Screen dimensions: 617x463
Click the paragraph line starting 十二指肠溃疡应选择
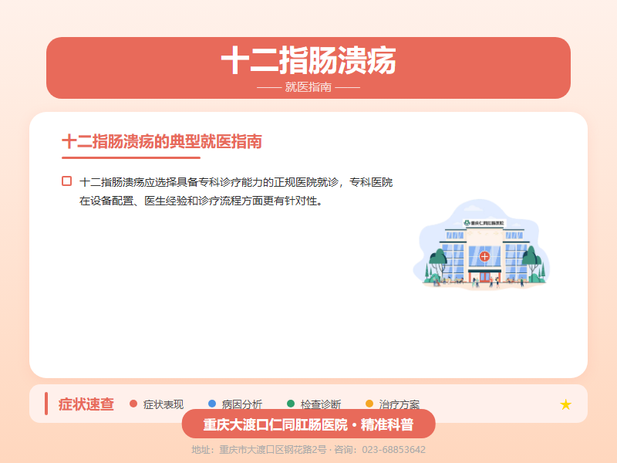(236, 182)
